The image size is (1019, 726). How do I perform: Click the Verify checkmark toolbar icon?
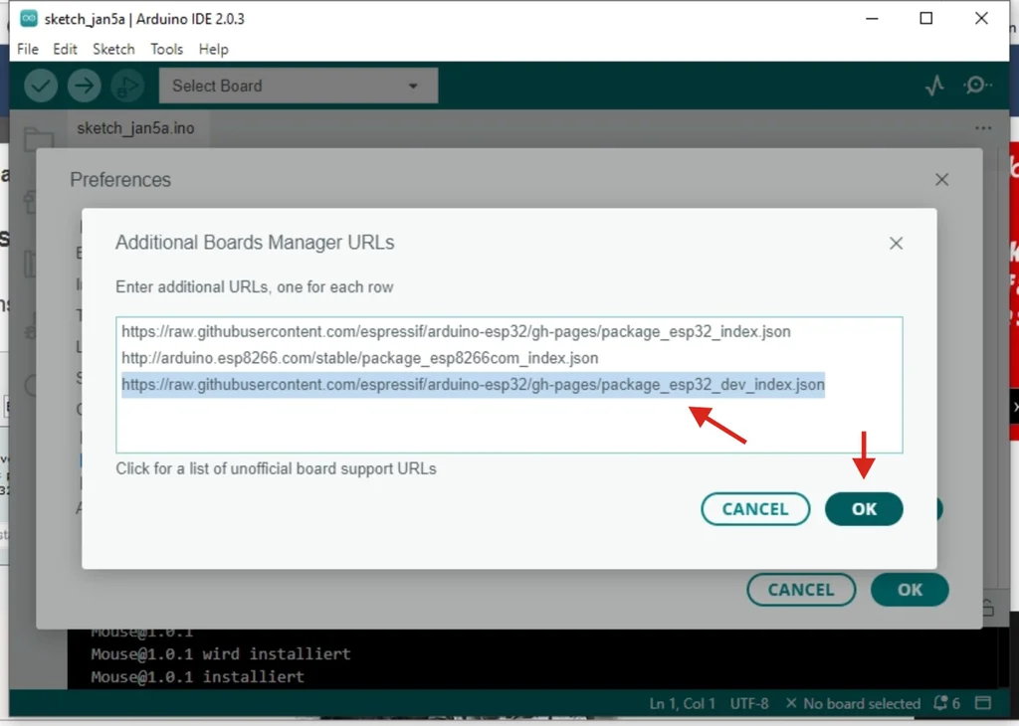(x=41, y=86)
